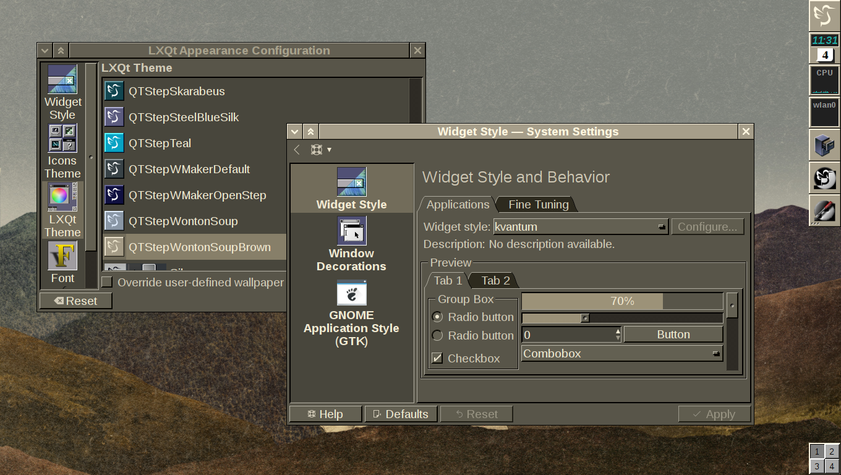
Task: Click the Help button
Action: pos(325,414)
